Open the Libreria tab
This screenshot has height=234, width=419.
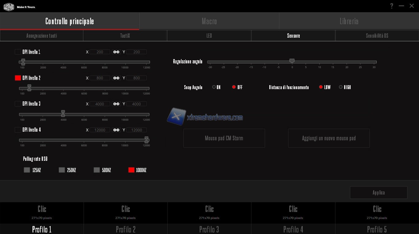(349, 21)
